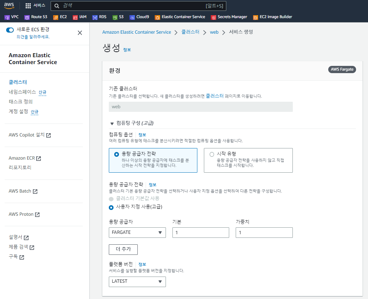Screen dimensions: 368x299
Task: Select 용량 공급자 전략 radio option
Action: (116, 154)
